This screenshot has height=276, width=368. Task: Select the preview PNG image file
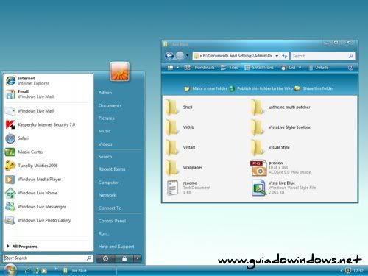click(281, 168)
